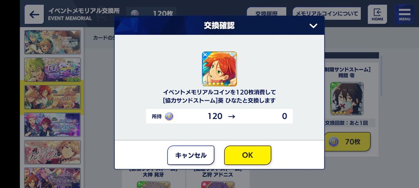Collapse dialog with the header chevron
The width and height of the screenshot is (419, 188).
click(x=313, y=26)
